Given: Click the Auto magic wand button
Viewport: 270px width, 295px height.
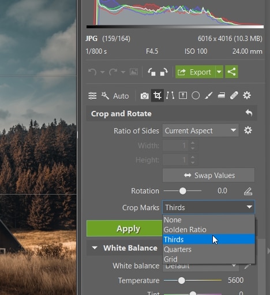Looking at the screenshot, I should click(x=115, y=96).
